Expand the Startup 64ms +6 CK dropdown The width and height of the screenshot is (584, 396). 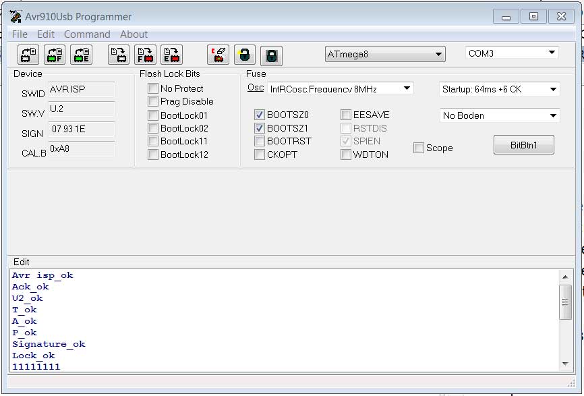(500, 90)
